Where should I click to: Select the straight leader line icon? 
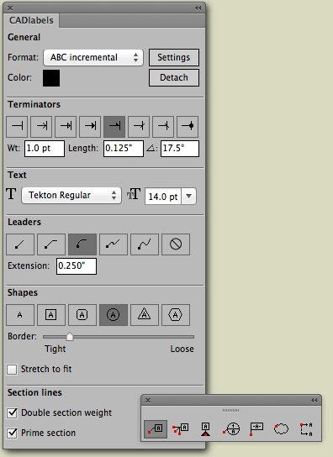pyautogui.click(x=20, y=244)
